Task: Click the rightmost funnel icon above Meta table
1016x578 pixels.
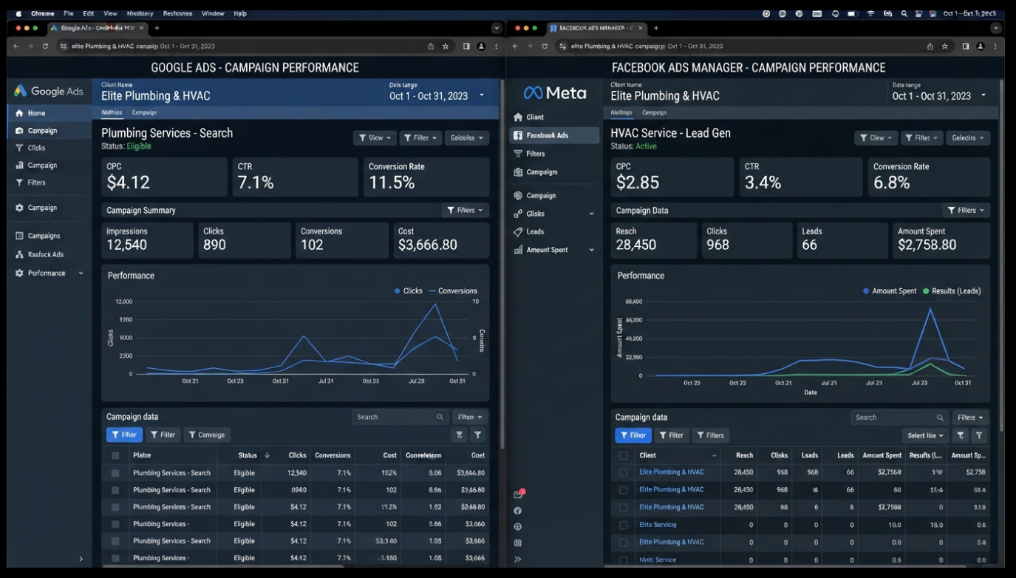Action: pyautogui.click(x=979, y=436)
